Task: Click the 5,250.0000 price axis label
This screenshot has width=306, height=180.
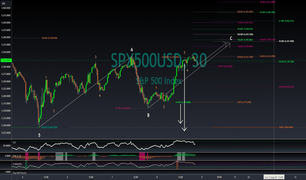Action: 6,81
